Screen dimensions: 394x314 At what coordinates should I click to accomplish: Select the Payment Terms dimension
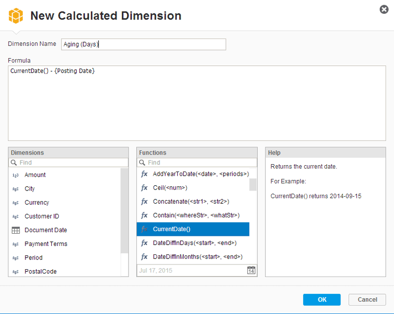(46, 244)
